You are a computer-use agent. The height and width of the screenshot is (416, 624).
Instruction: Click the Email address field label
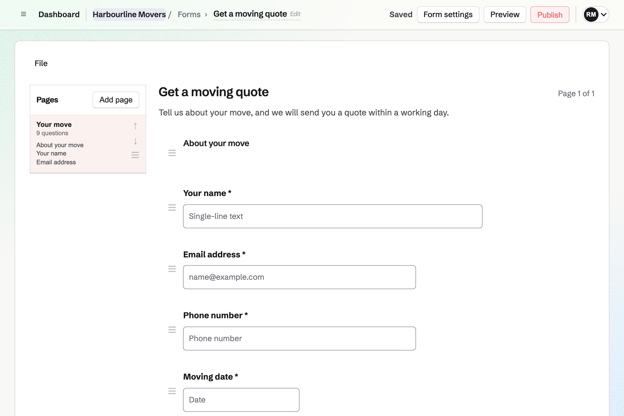coord(214,255)
